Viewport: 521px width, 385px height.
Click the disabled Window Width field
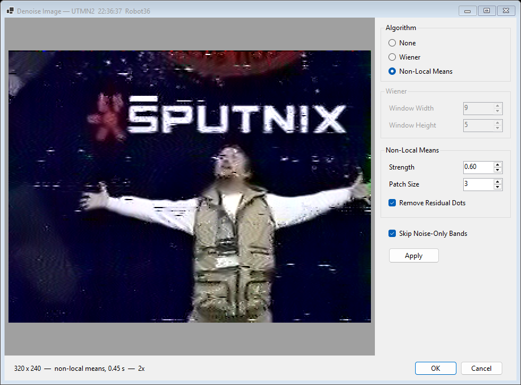pyautogui.click(x=479, y=108)
